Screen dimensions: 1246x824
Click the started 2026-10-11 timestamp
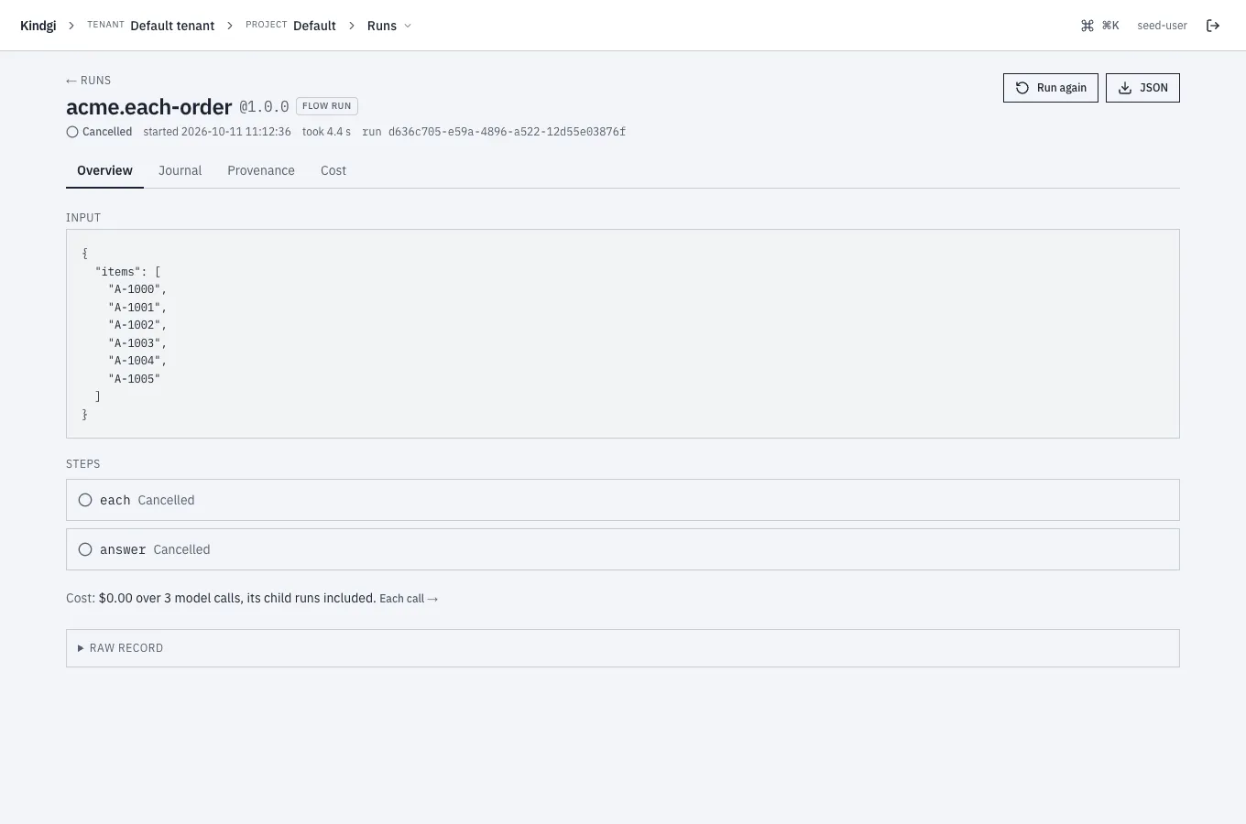click(217, 132)
